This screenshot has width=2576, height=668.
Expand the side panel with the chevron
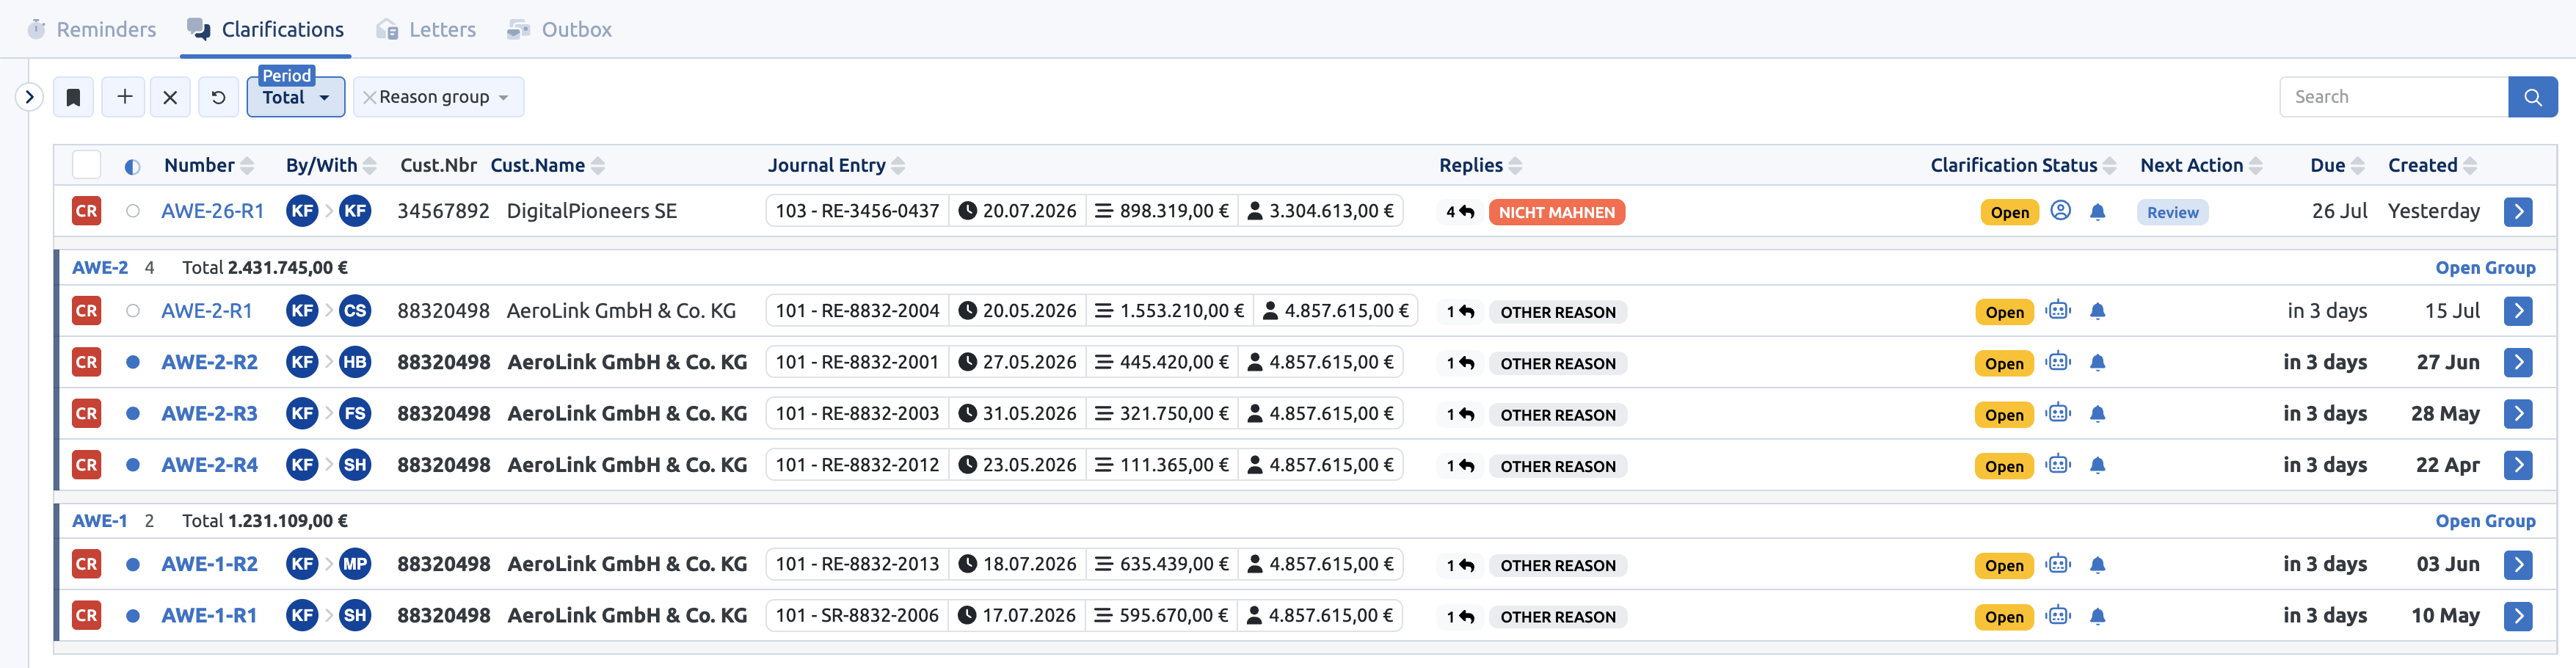click(29, 97)
